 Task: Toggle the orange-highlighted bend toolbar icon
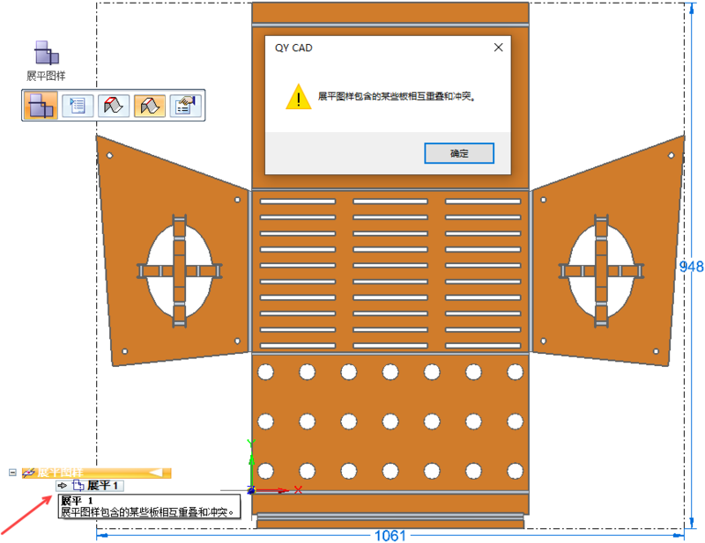[149, 106]
